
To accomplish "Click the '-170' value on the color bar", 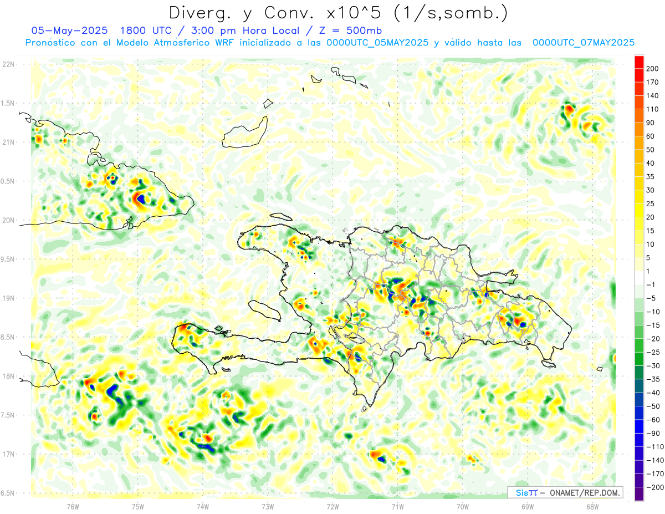I will pos(656,474).
